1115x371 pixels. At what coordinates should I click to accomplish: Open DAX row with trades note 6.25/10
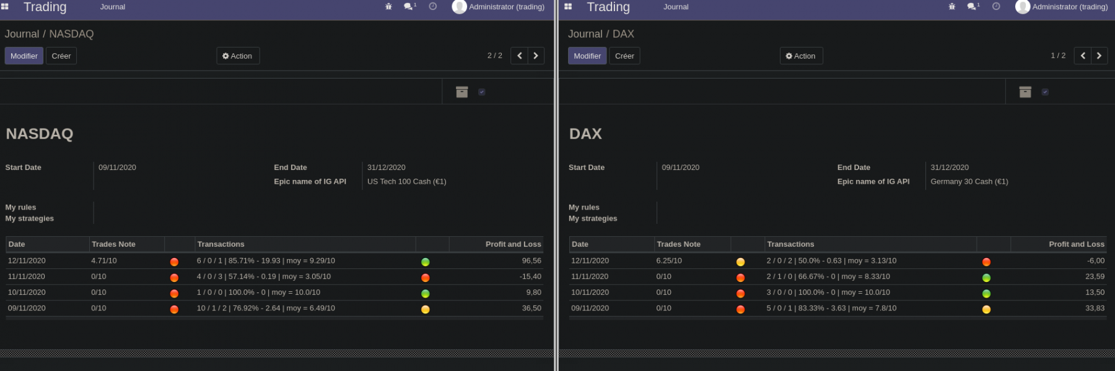(837, 261)
